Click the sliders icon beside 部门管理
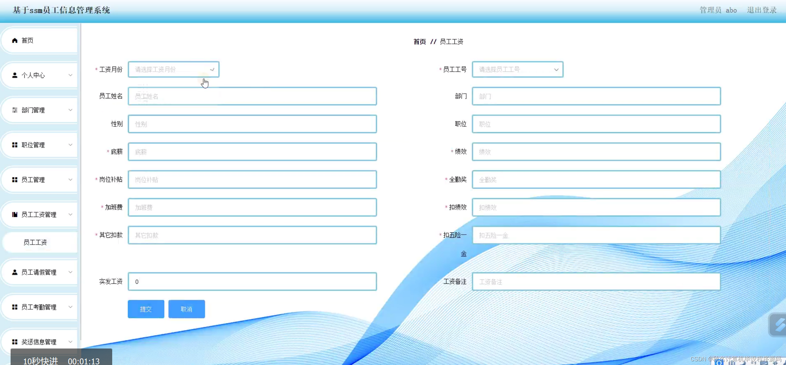Viewport: 786px width, 365px height. pos(15,110)
